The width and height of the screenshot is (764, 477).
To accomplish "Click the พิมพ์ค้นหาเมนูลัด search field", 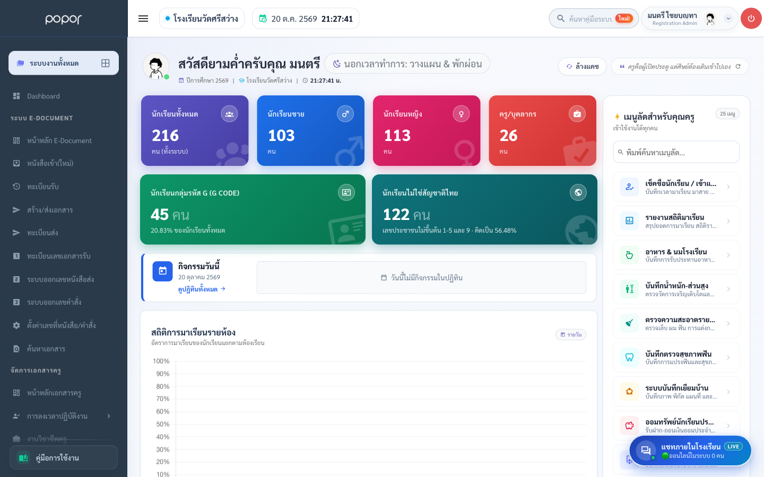I will click(676, 152).
